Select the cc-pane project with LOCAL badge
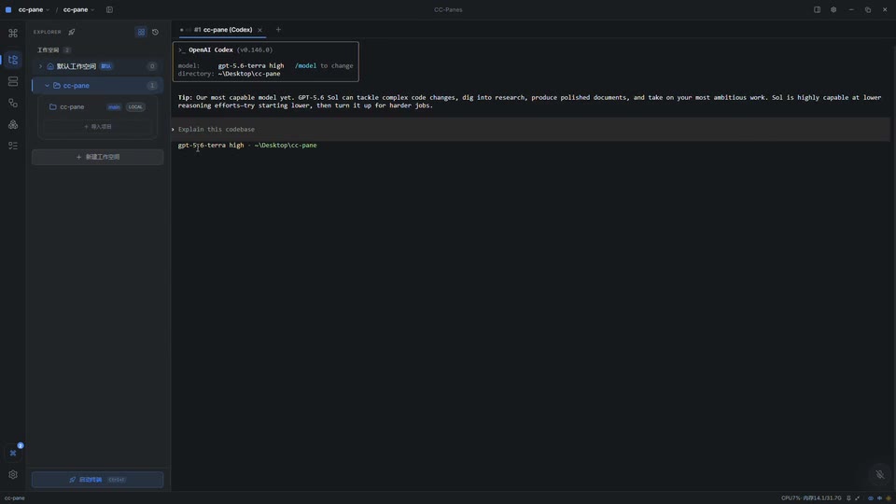The image size is (896, 504). [x=98, y=106]
